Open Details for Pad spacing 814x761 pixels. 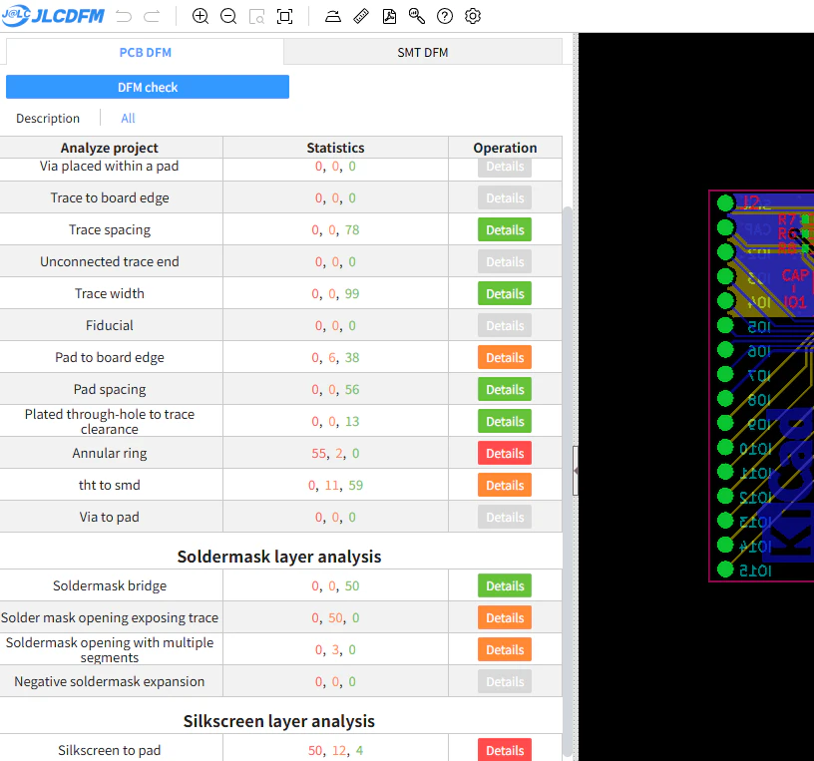[505, 389]
